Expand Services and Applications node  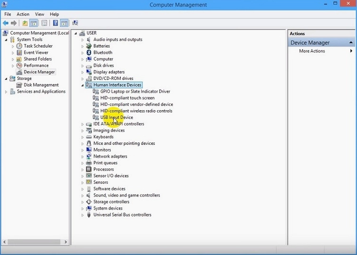point(6,92)
